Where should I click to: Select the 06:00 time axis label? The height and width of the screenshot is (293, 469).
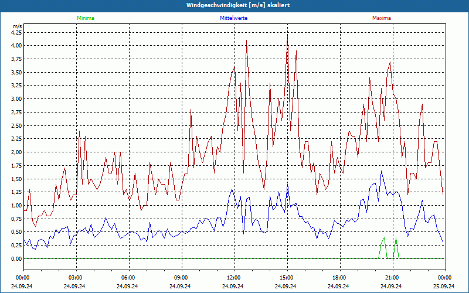pyautogui.click(x=128, y=278)
